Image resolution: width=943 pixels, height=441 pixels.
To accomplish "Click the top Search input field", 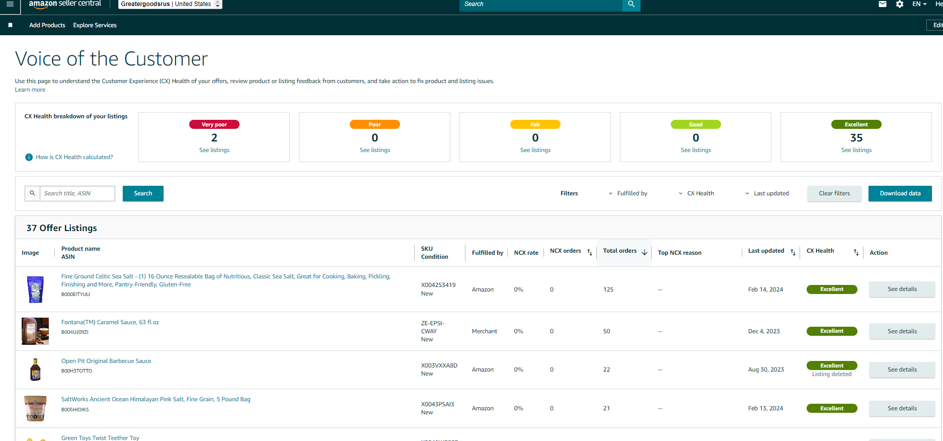I will click(541, 5).
